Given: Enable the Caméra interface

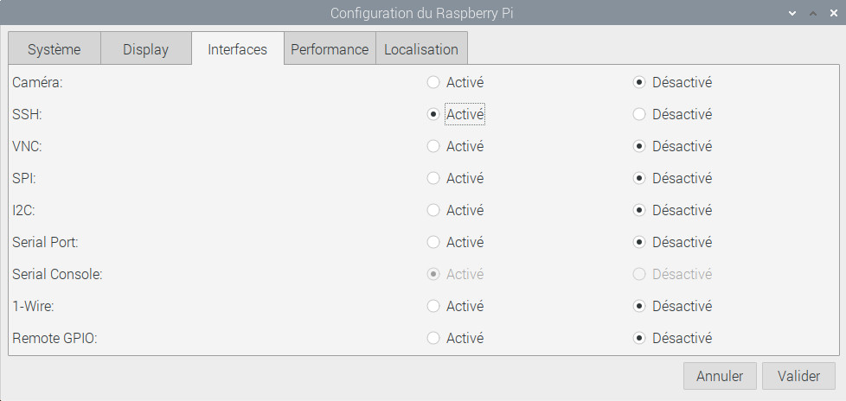Looking at the screenshot, I should coord(433,83).
